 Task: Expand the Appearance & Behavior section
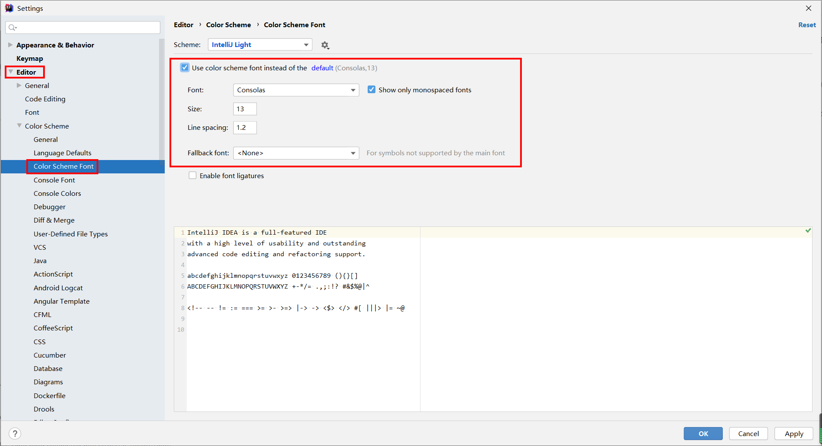pos(10,45)
